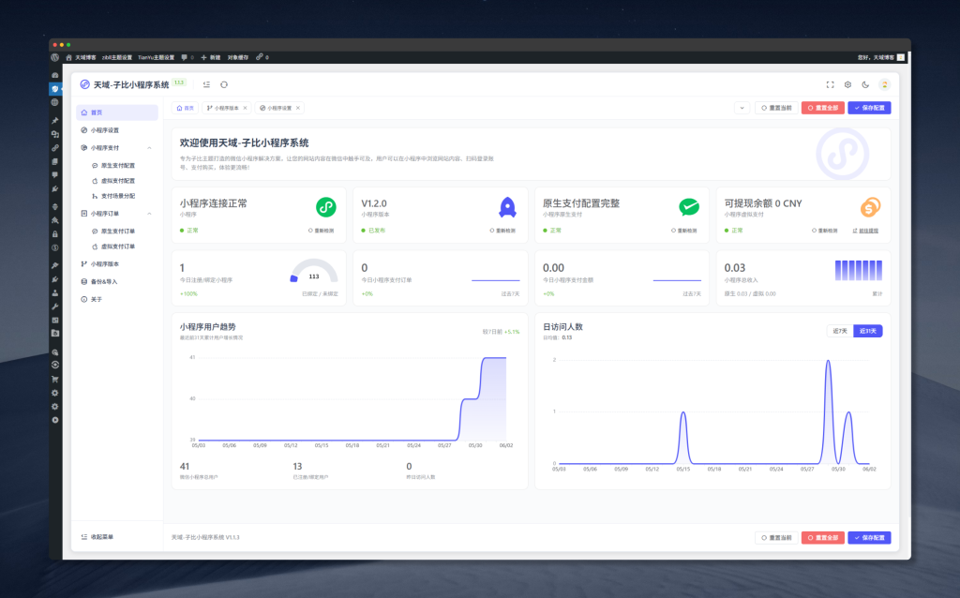Click 重新检测 on the 原生支付配置完整 card
The width and height of the screenshot is (960, 598).
[x=683, y=231]
